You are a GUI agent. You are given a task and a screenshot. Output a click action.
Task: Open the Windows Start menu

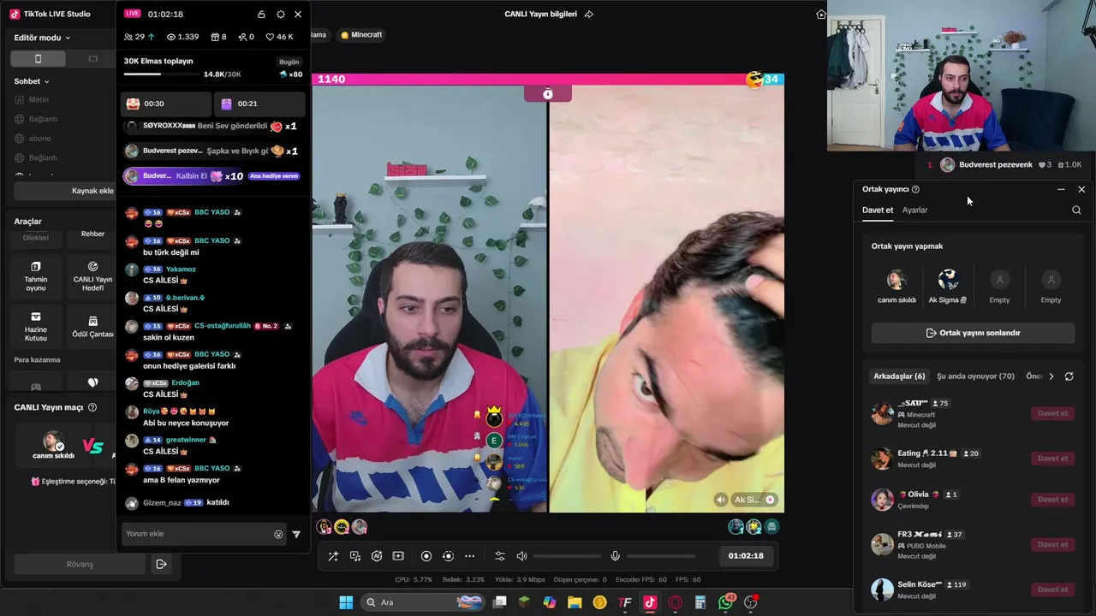[346, 602]
